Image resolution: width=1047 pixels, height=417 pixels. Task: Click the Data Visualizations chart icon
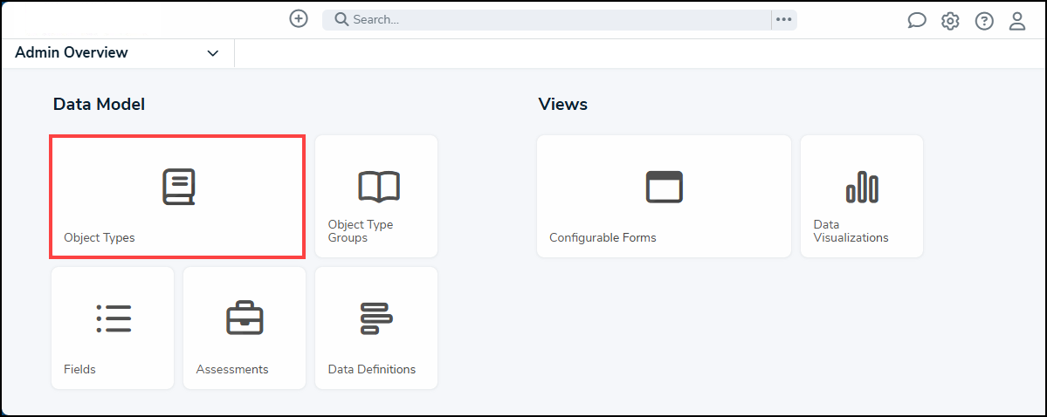point(862,187)
